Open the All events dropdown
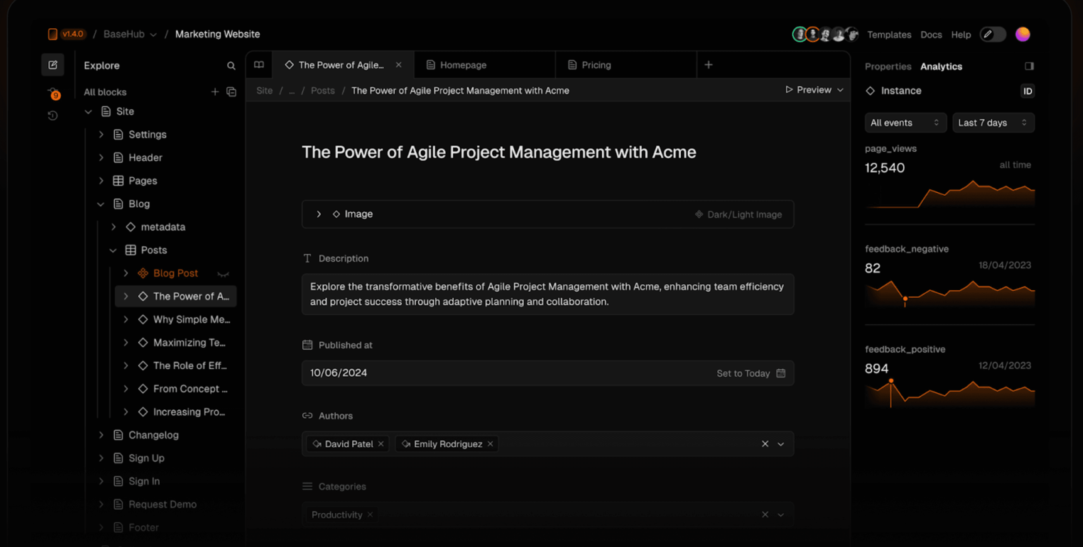The height and width of the screenshot is (547, 1083). tap(905, 123)
